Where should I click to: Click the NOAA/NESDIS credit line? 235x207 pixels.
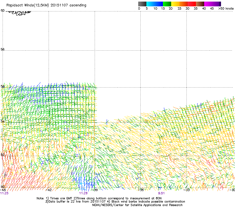tap(137, 205)
